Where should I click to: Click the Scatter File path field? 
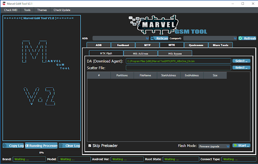[x=179, y=68]
